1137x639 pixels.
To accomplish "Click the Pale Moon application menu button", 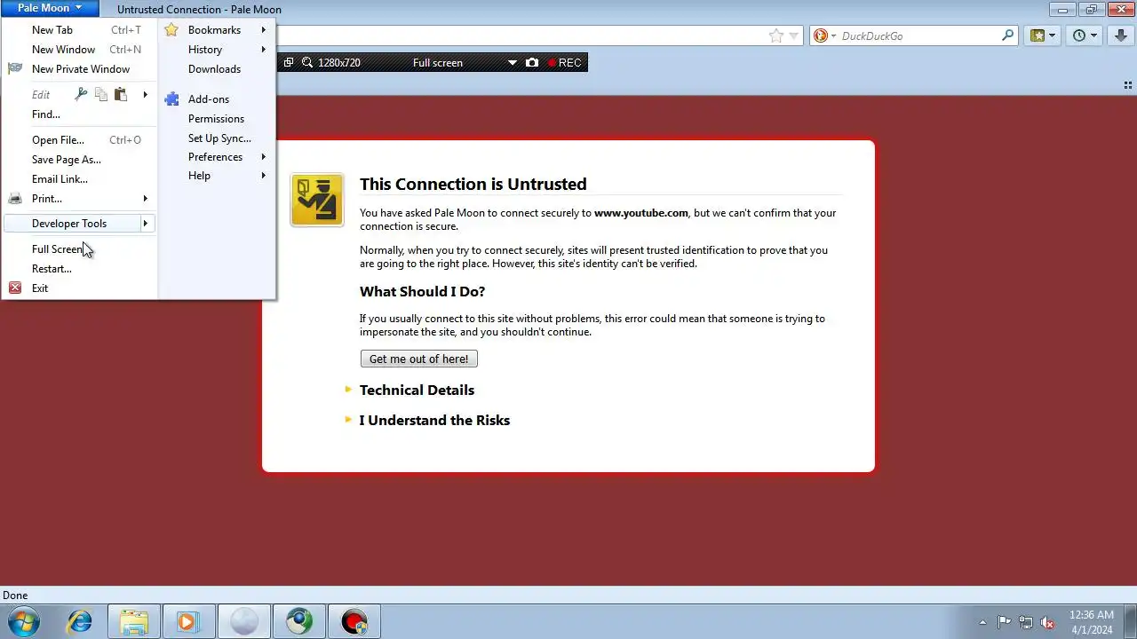I will tap(50, 8).
